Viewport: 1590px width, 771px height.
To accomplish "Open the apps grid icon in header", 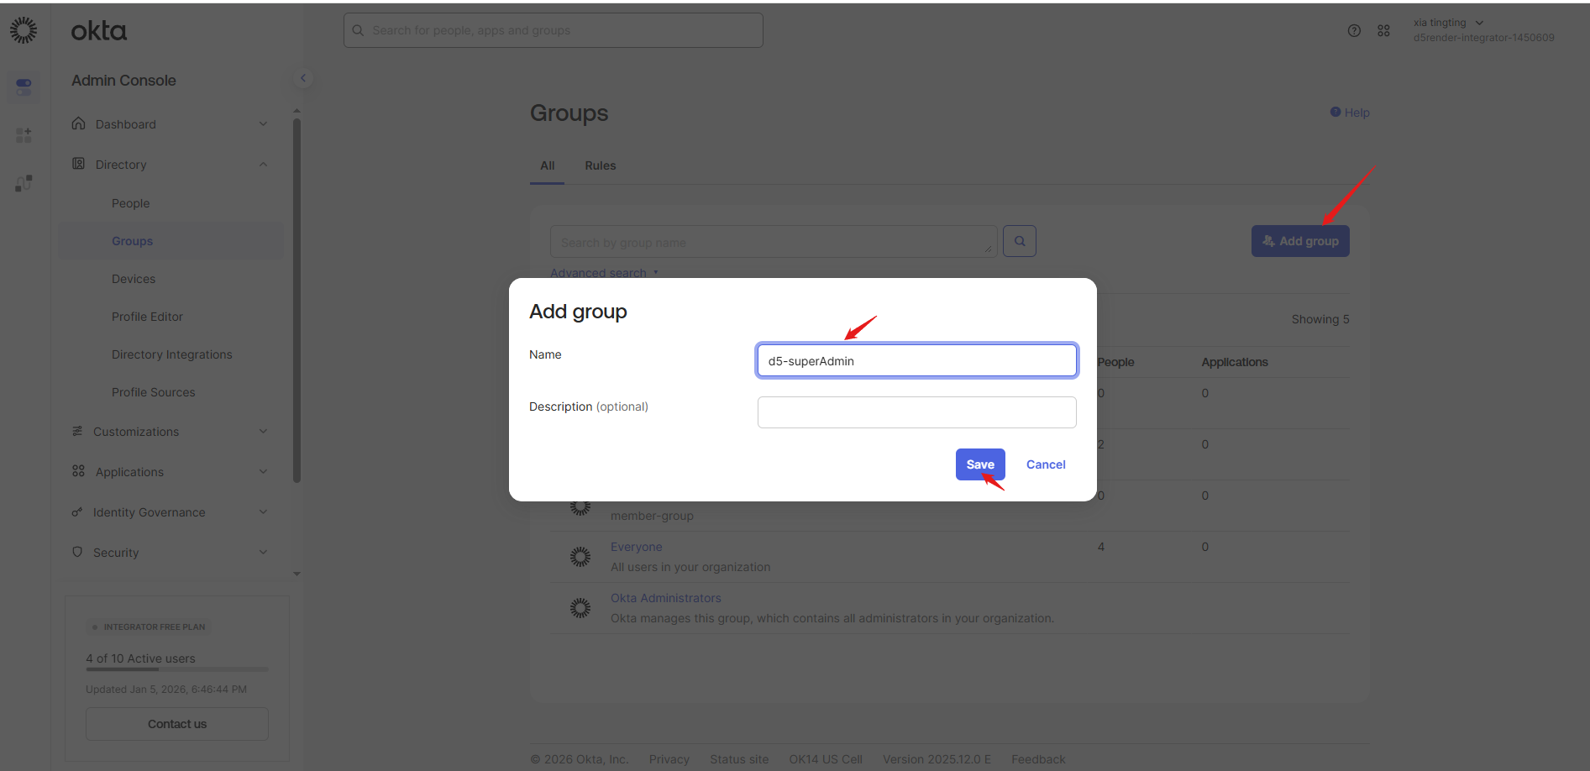I will tap(1383, 30).
